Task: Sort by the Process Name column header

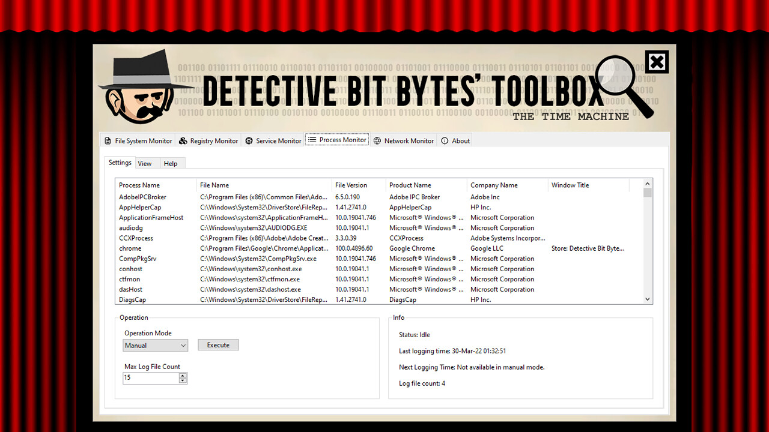Action: click(139, 185)
